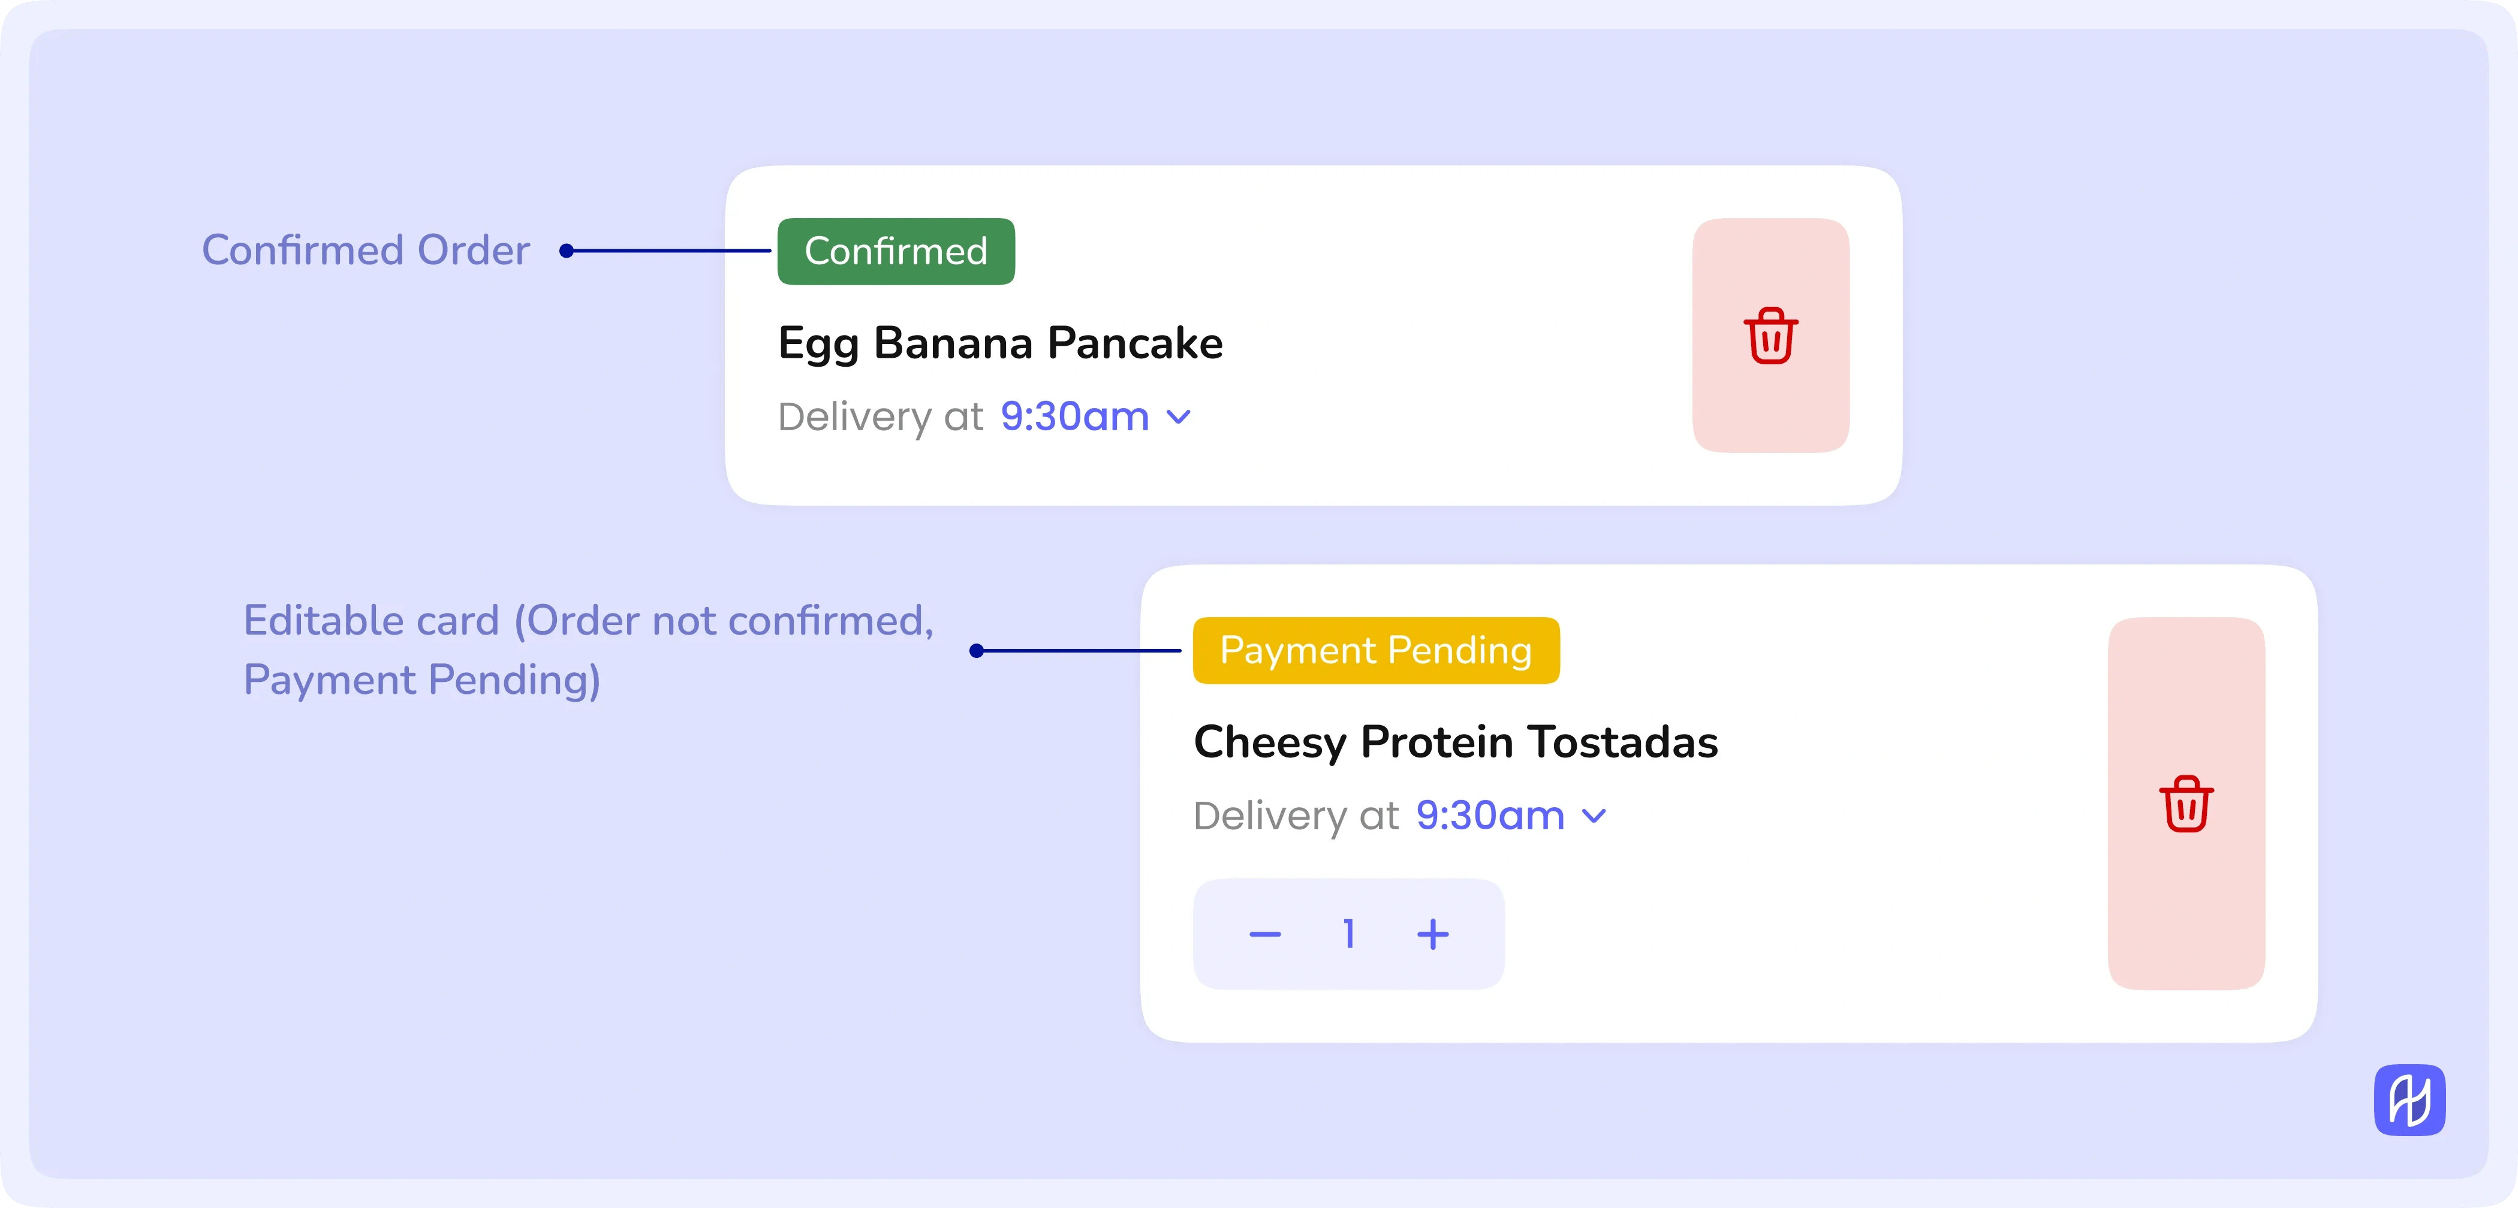
Task: Click the annotation dot beside Editable card label
Action: 975,650
